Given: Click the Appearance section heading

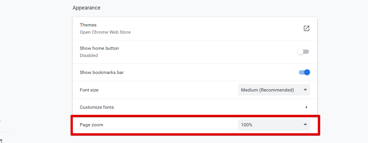Looking at the screenshot, I should click(86, 8).
